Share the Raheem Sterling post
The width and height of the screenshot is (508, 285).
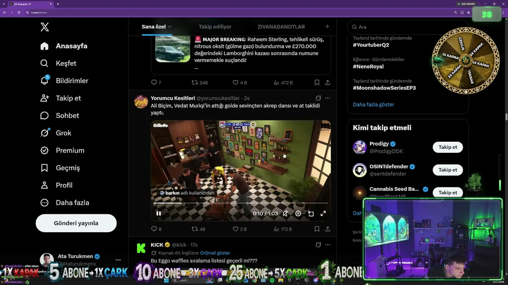(328, 82)
